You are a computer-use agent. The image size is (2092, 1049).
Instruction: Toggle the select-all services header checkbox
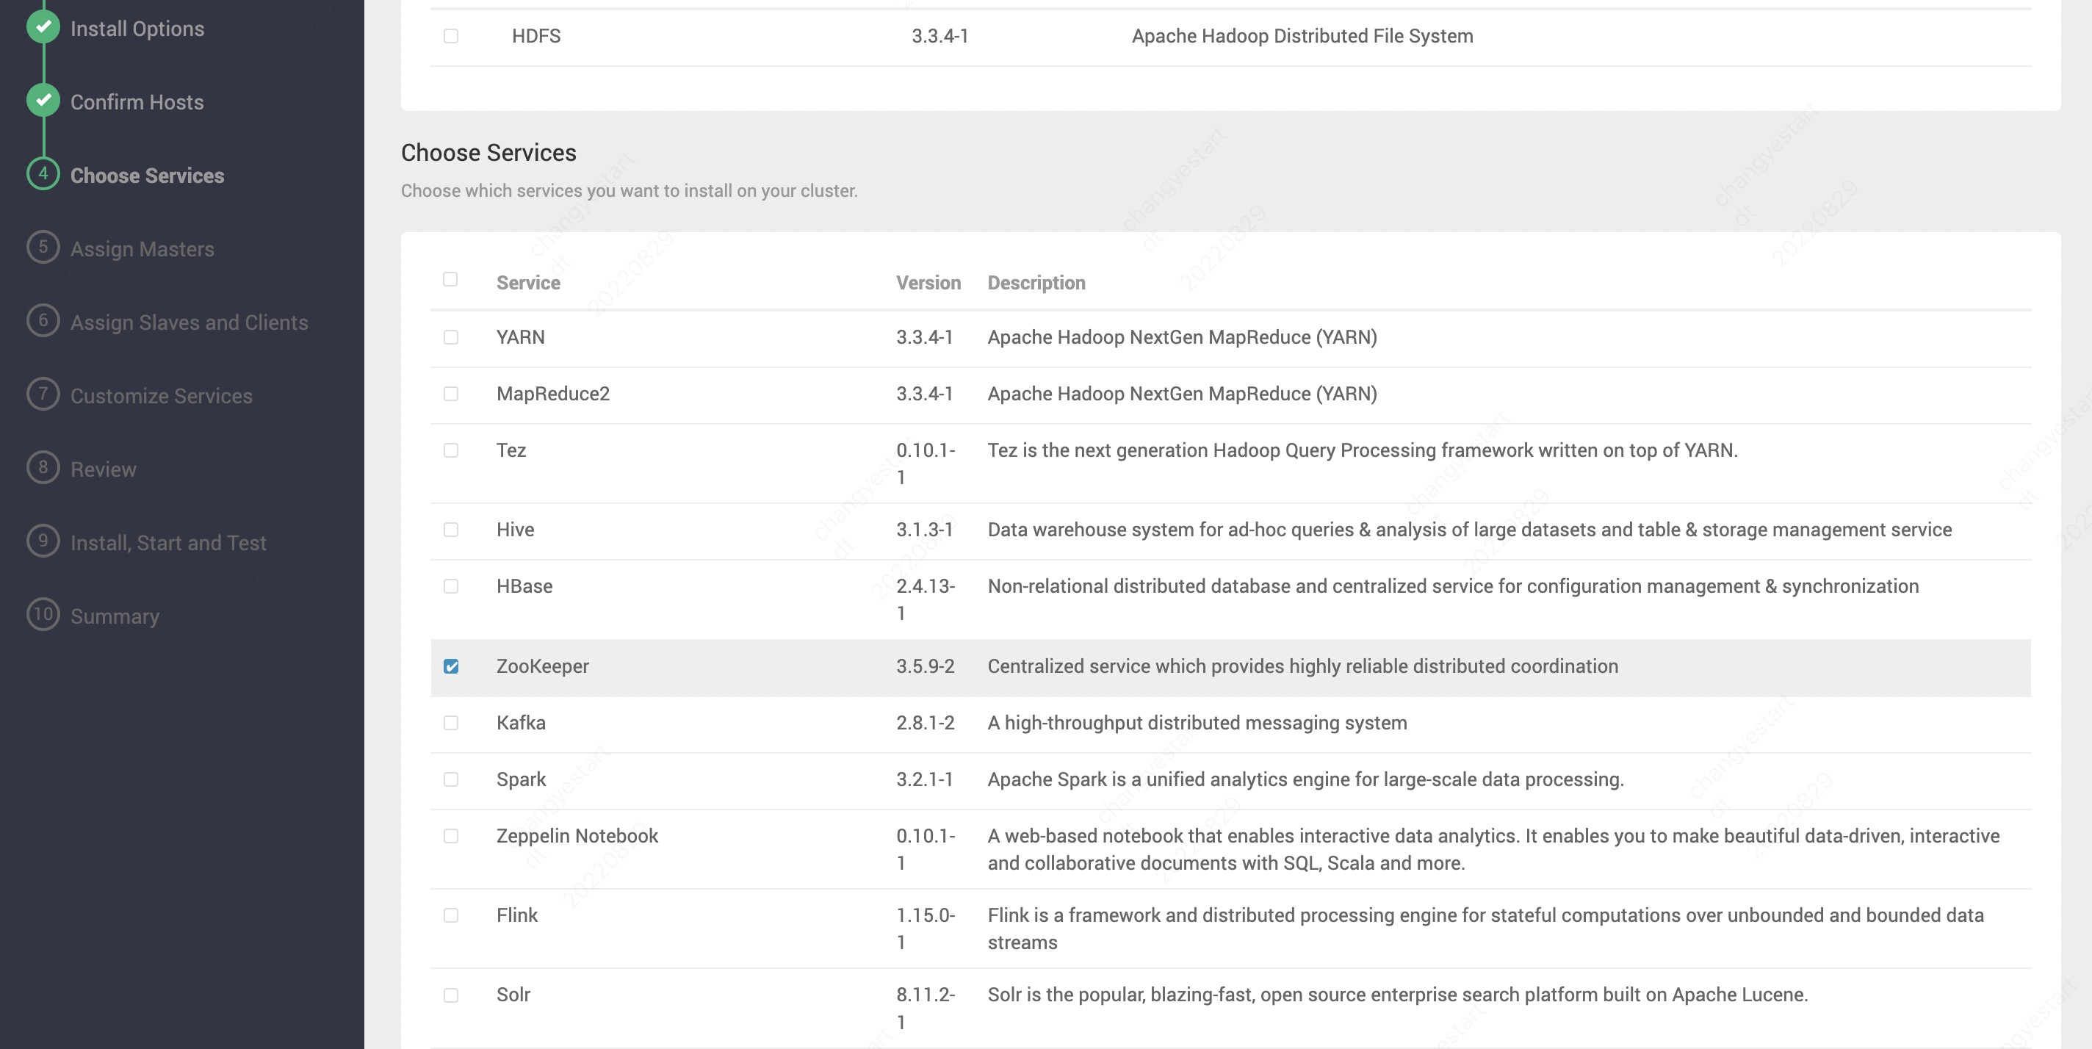point(451,279)
